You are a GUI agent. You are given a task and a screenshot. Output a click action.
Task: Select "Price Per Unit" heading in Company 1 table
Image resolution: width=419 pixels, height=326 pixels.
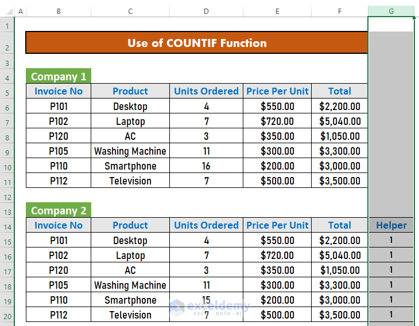tap(277, 92)
